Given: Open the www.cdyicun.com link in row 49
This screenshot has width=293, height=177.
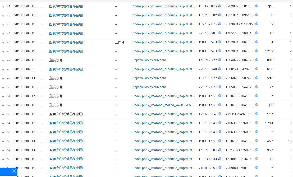Looking at the screenshot, I should click(x=150, y=78).
